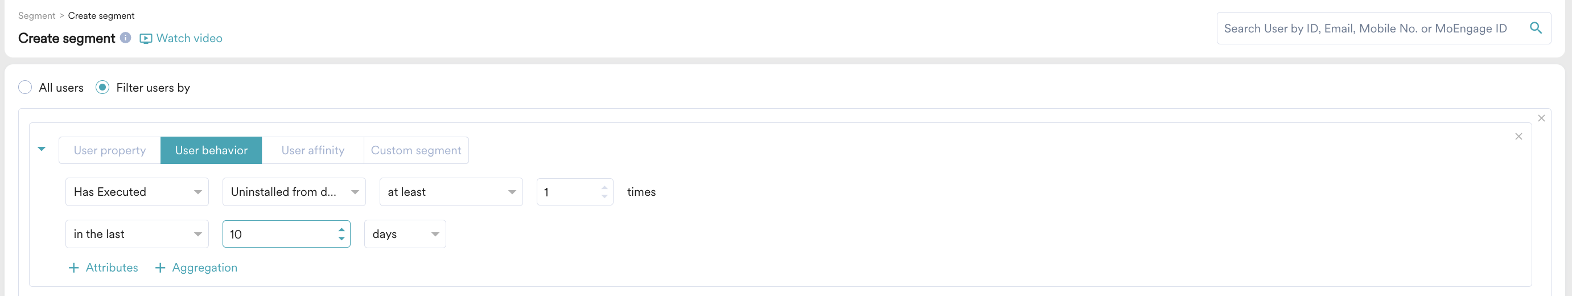Click the search magnifier icon
This screenshot has width=1572, height=296.
1536,28
